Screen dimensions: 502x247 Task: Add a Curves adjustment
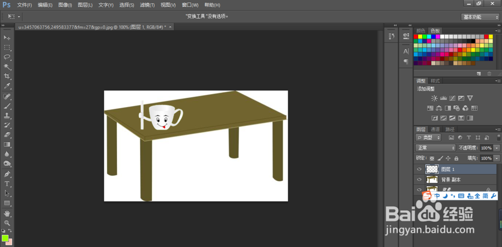pos(452,98)
